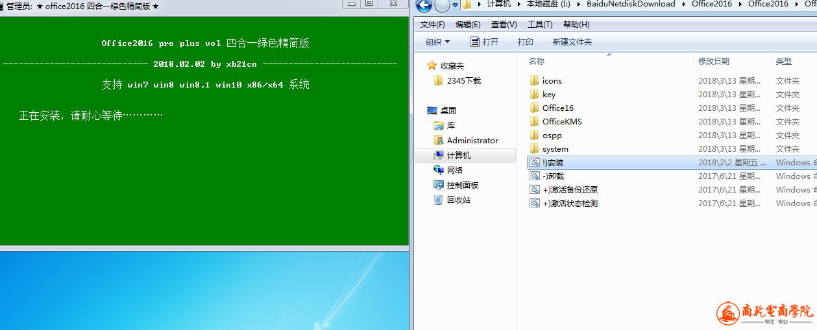Open the 组织 dropdown in the toolbar
Viewport: 817px width, 330px height.
pos(437,42)
